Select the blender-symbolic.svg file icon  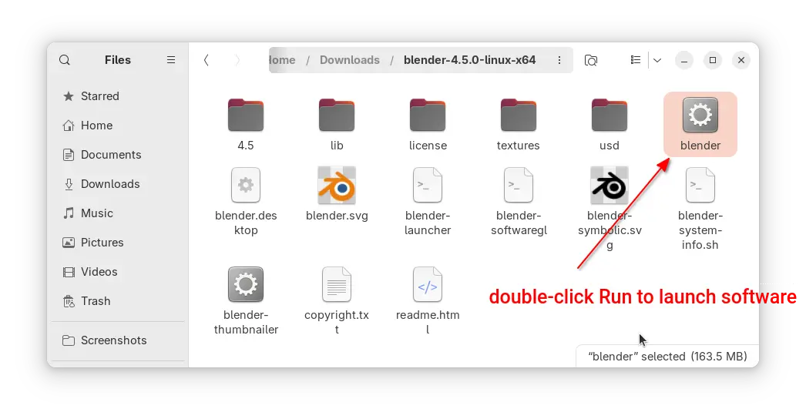click(610, 185)
